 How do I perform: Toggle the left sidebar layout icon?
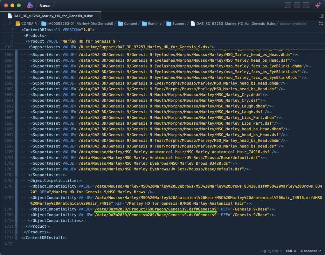(x=288, y=5)
